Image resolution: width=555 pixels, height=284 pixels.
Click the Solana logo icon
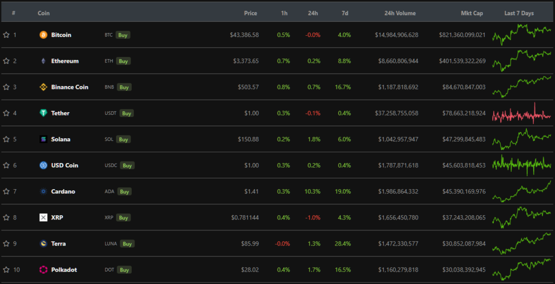pos(43,139)
